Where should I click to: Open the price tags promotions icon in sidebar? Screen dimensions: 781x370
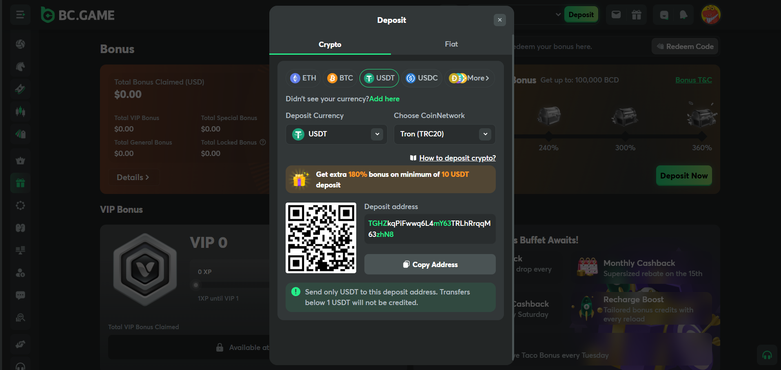pyautogui.click(x=20, y=134)
